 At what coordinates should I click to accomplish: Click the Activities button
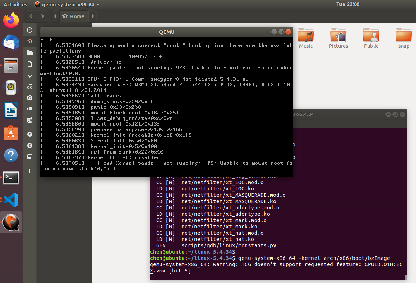point(15,5)
